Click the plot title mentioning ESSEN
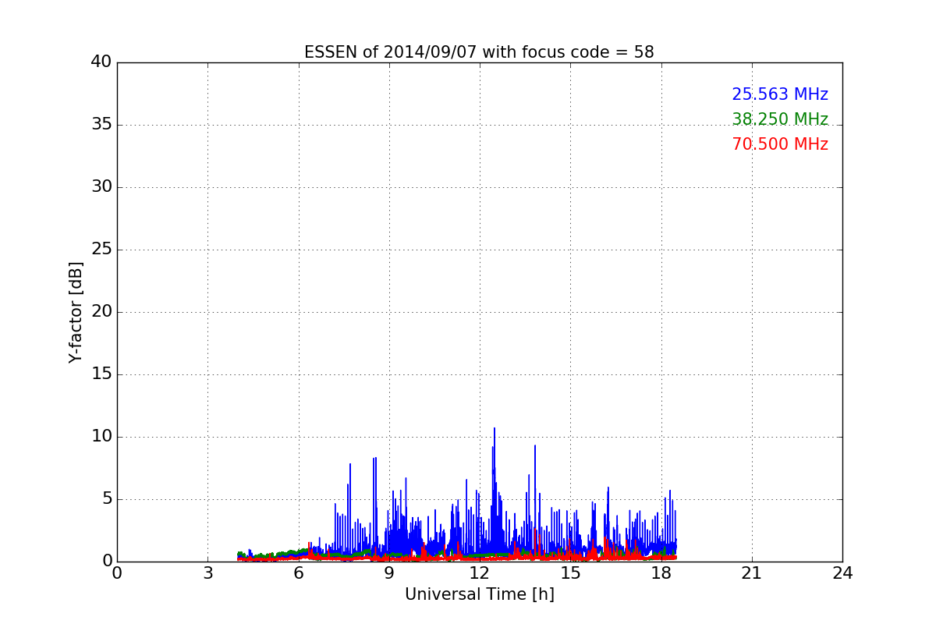 (x=479, y=52)
